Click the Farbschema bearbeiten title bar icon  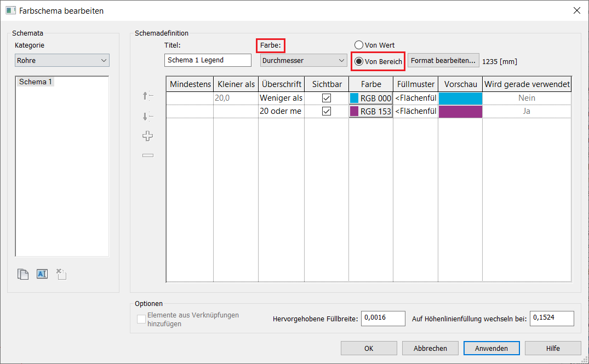[10, 10]
